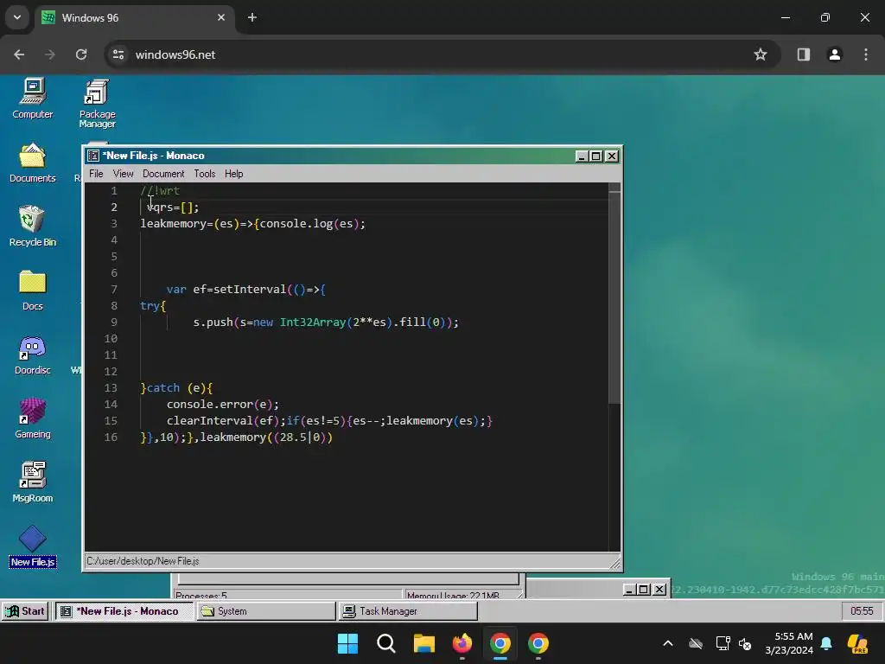Image resolution: width=885 pixels, height=664 pixels.
Task: Open the Package Manager desktop icon
Action: pyautogui.click(x=97, y=103)
